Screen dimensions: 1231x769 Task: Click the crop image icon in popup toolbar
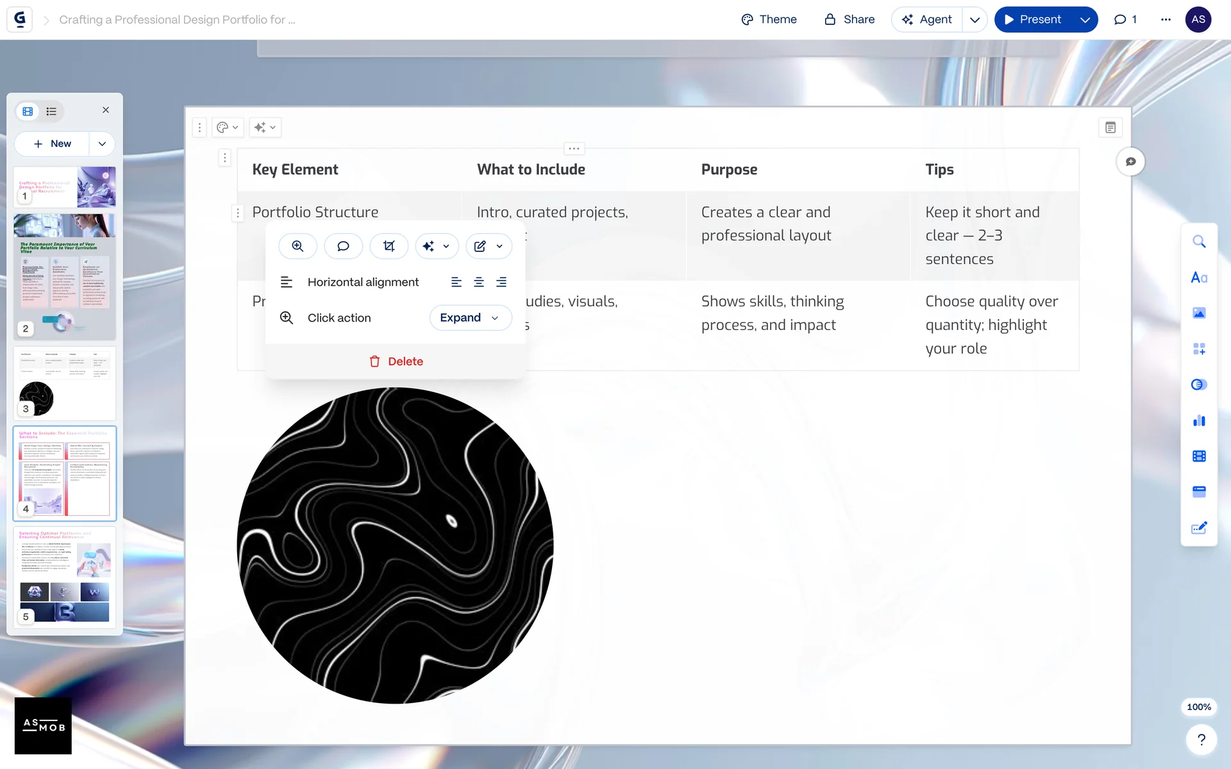[x=389, y=246]
